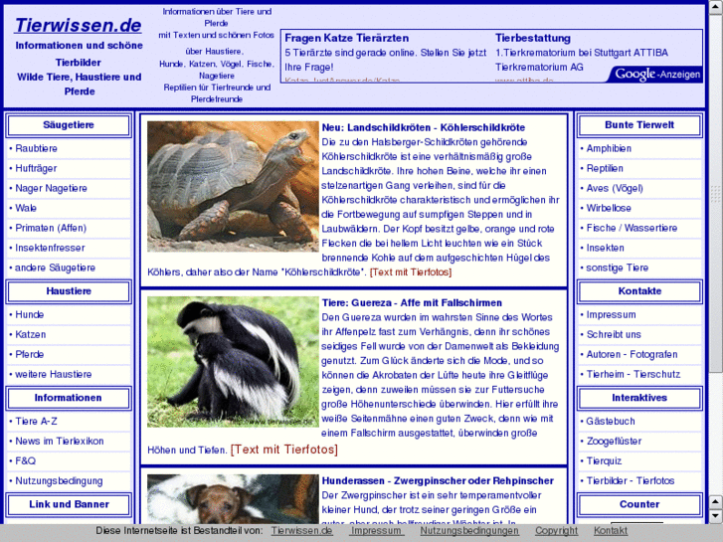Click the Haustiere section header

(x=69, y=291)
